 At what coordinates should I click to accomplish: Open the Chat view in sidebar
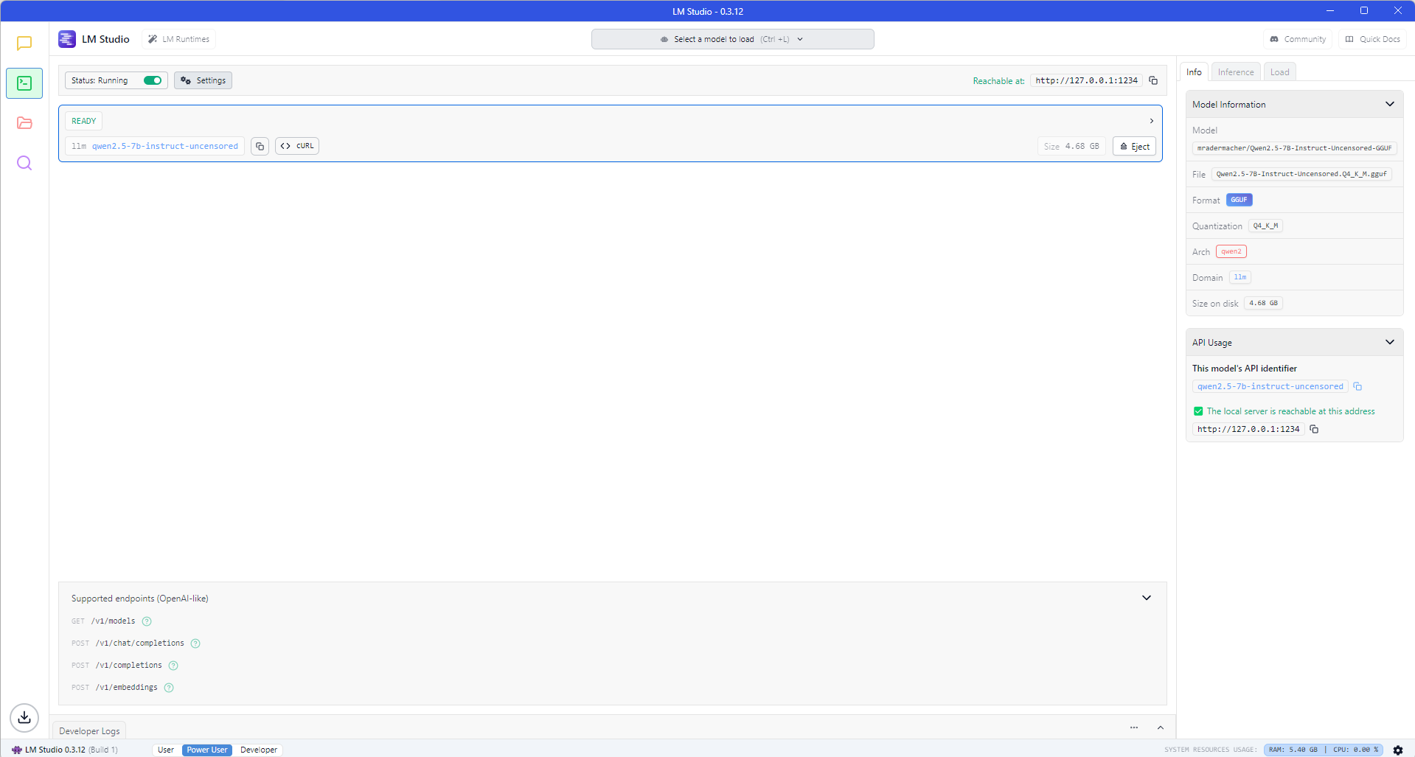[24, 43]
